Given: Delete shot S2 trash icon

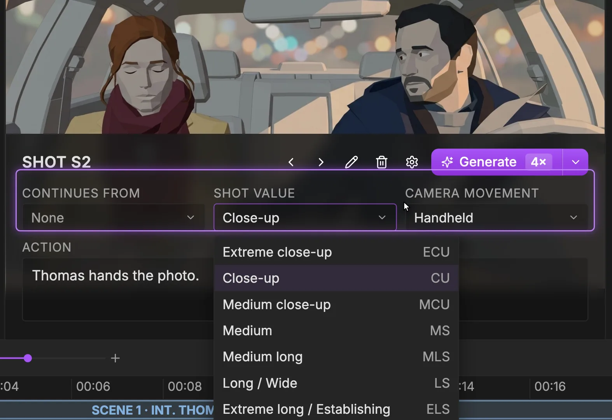Looking at the screenshot, I should pos(381,162).
